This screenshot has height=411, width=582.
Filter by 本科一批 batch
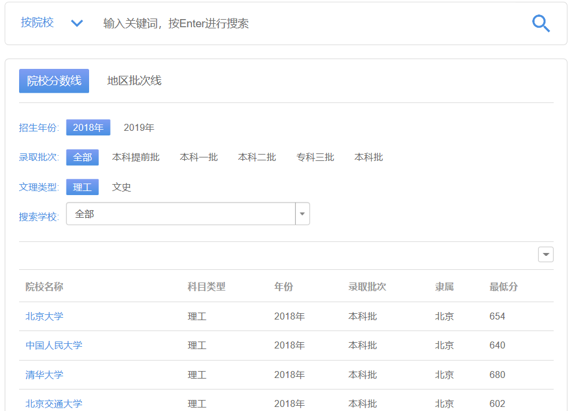198,157
